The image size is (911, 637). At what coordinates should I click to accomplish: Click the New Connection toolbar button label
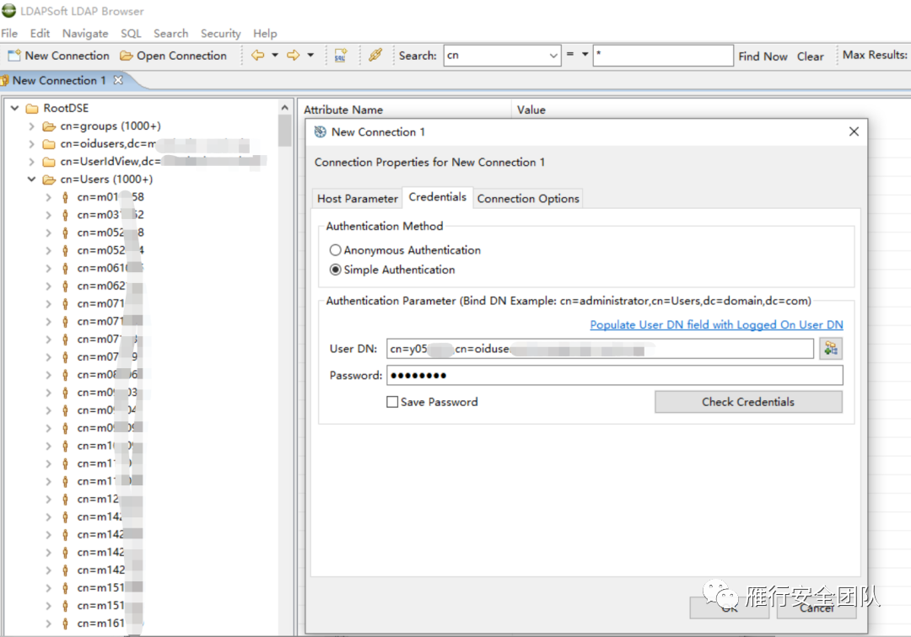coord(67,56)
